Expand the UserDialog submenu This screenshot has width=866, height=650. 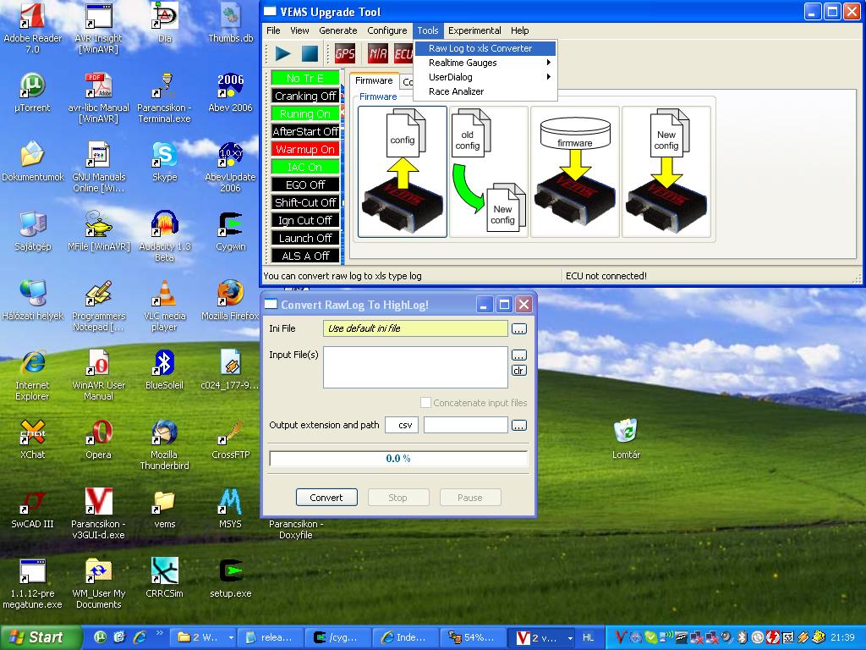click(x=485, y=77)
